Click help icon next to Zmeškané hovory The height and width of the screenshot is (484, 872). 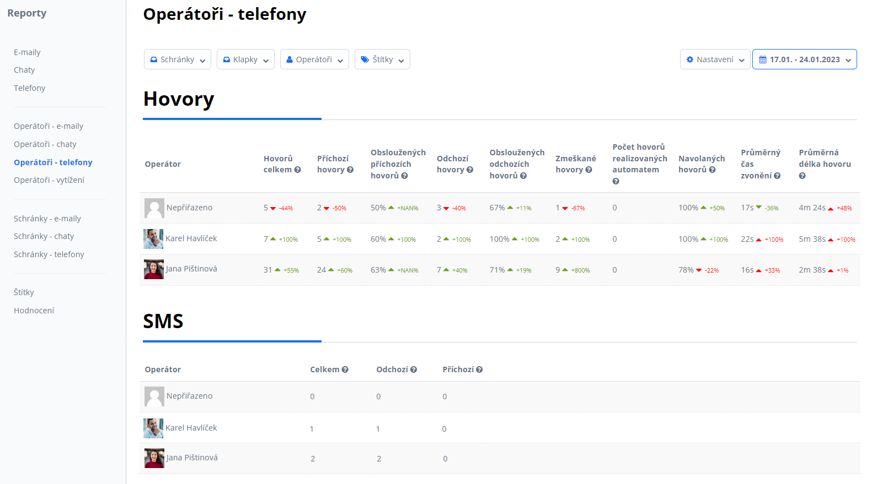pyautogui.click(x=589, y=170)
